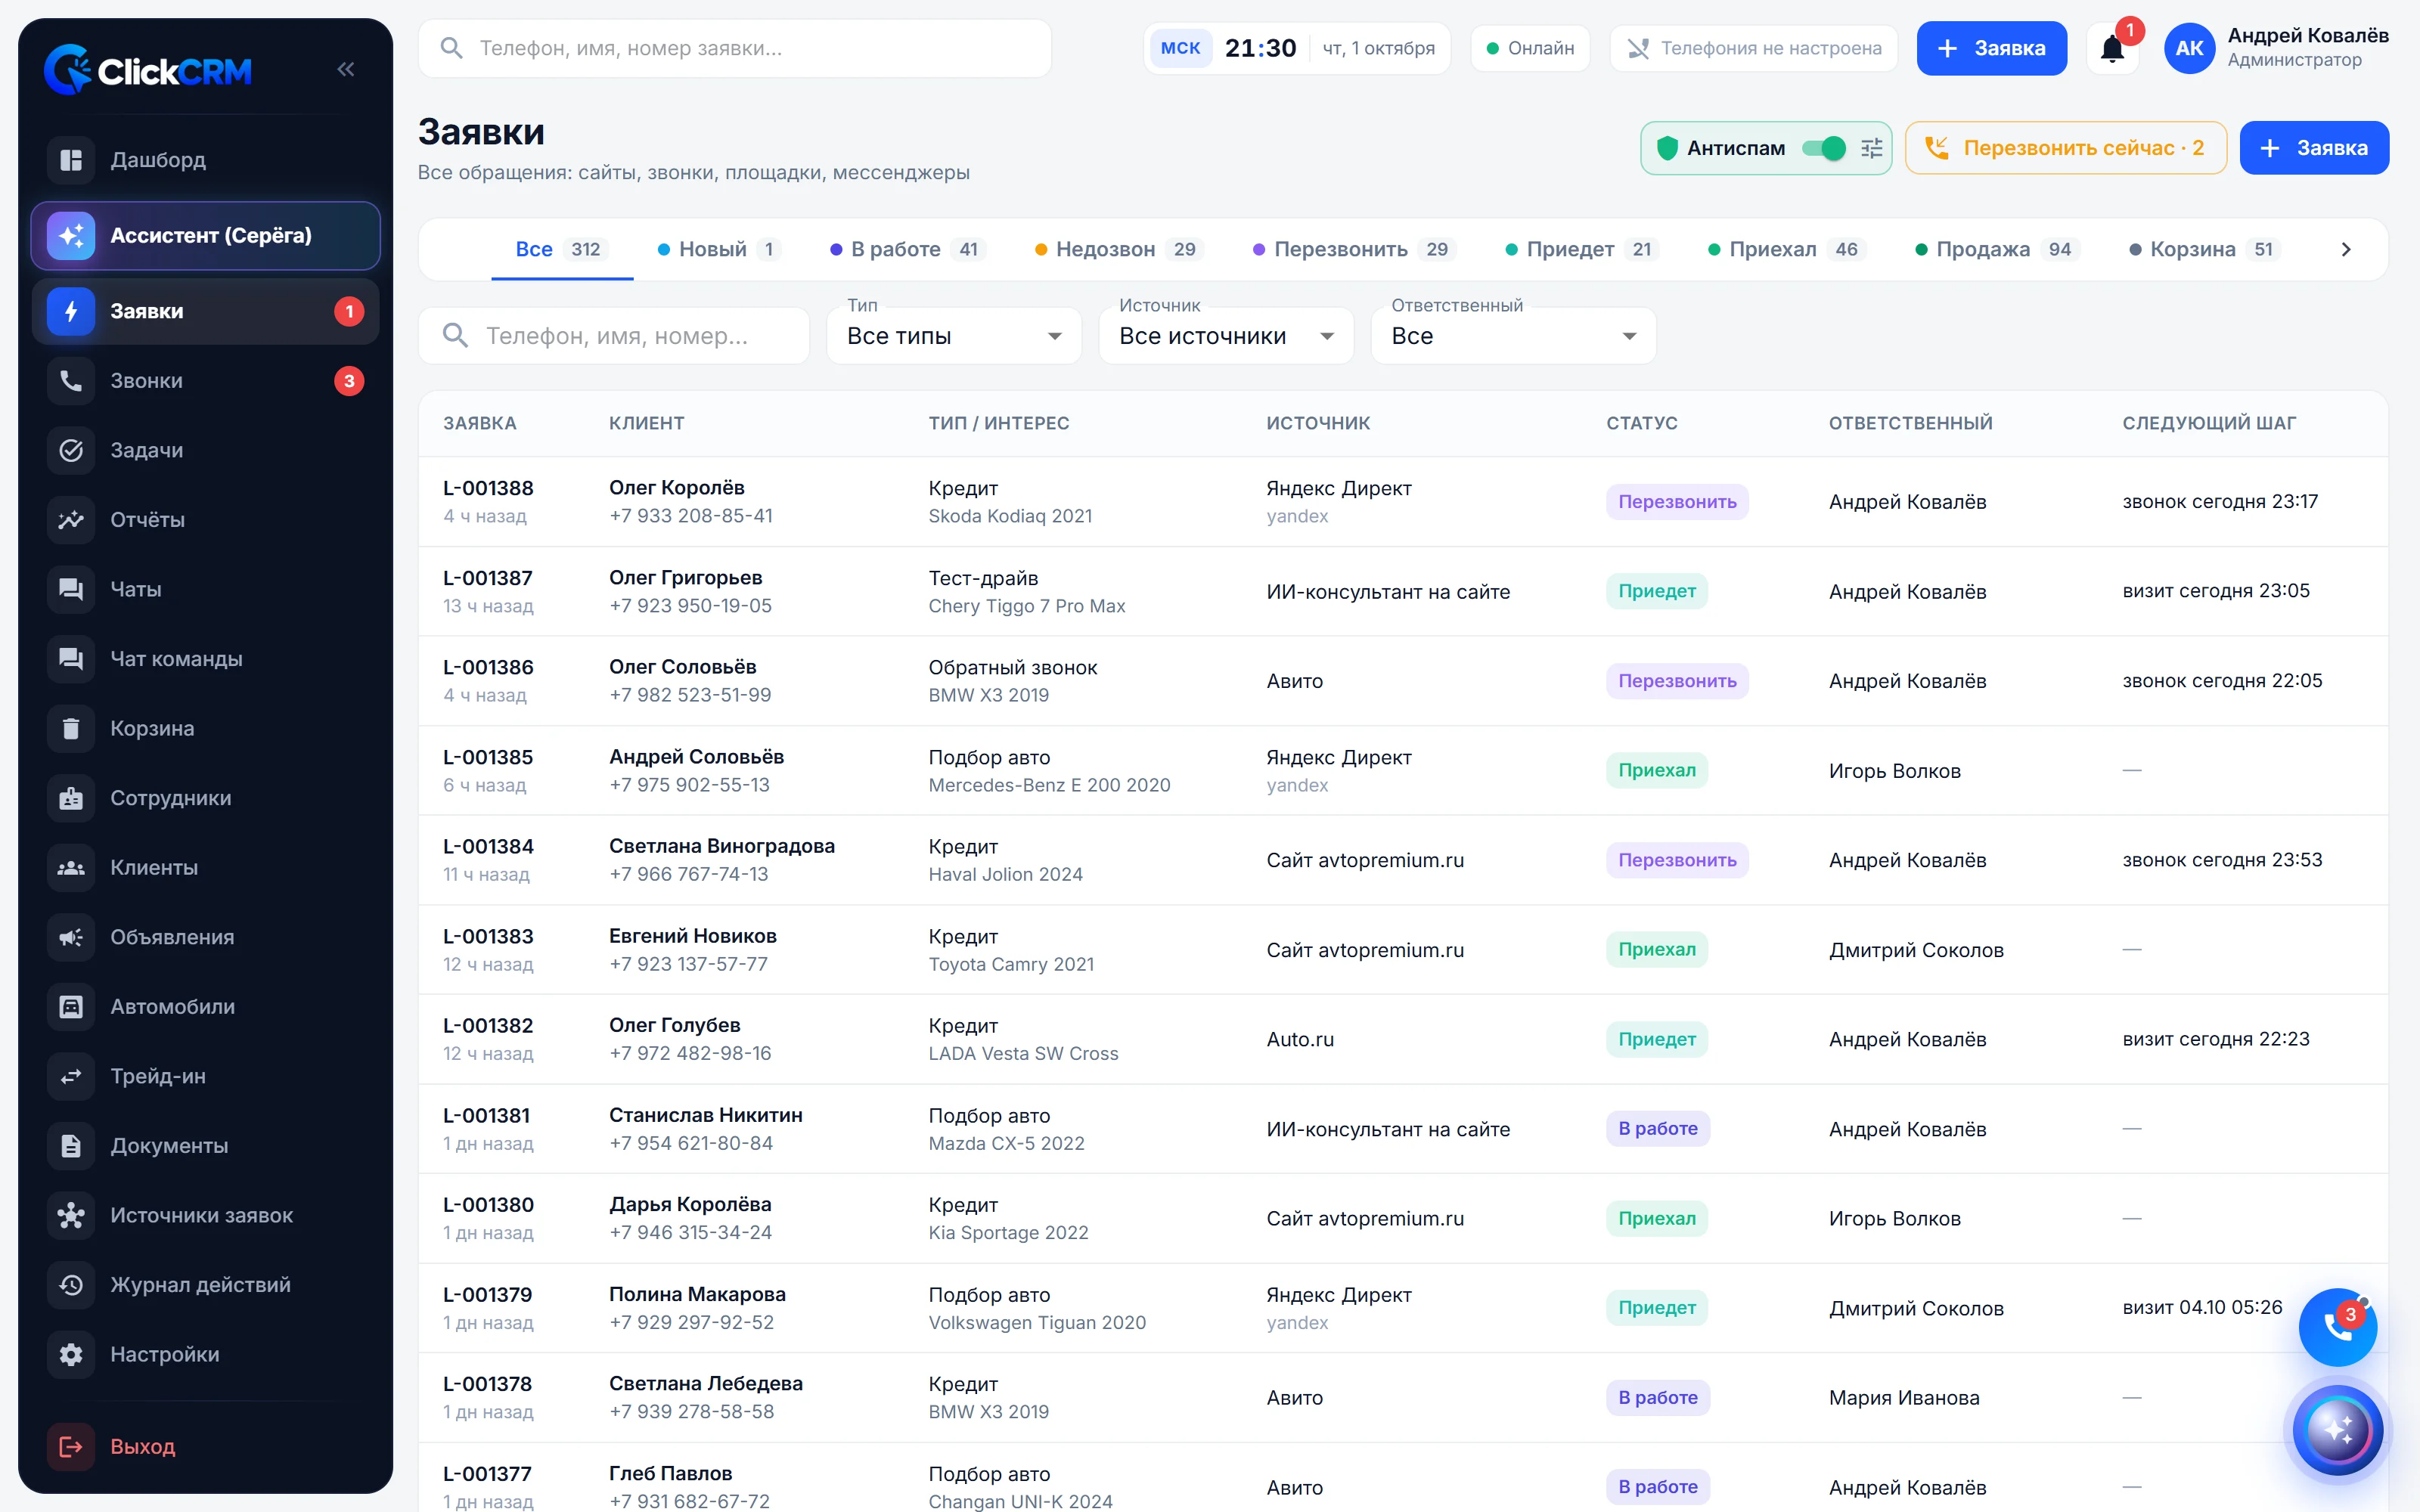This screenshot has height=1512, width=2420.
Task: Click top bar + Заявка button
Action: 1991,48
